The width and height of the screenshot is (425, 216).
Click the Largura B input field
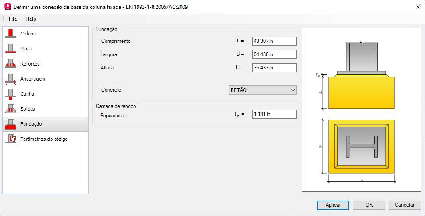tap(274, 54)
